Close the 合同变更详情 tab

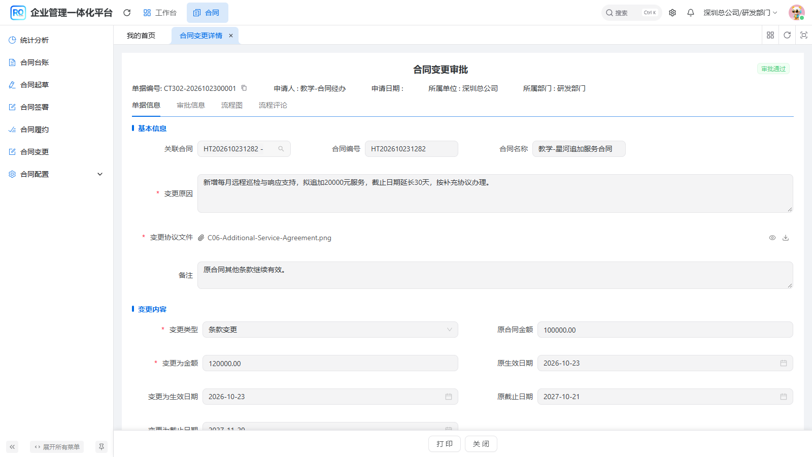click(x=231, y=36)
